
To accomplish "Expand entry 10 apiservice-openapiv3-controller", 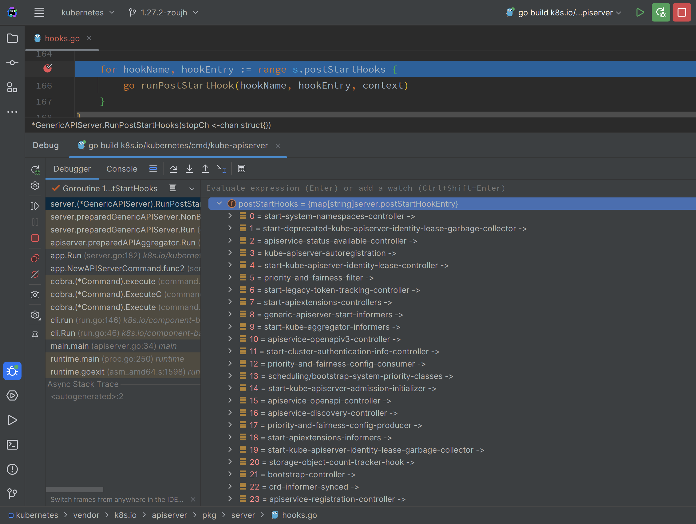I will [230, 339].
